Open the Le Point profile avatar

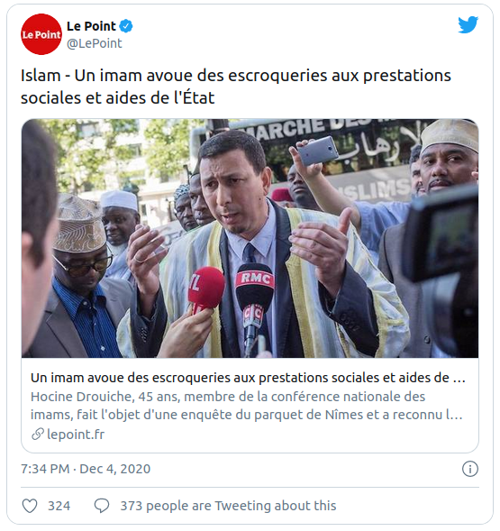pos(41,34)
